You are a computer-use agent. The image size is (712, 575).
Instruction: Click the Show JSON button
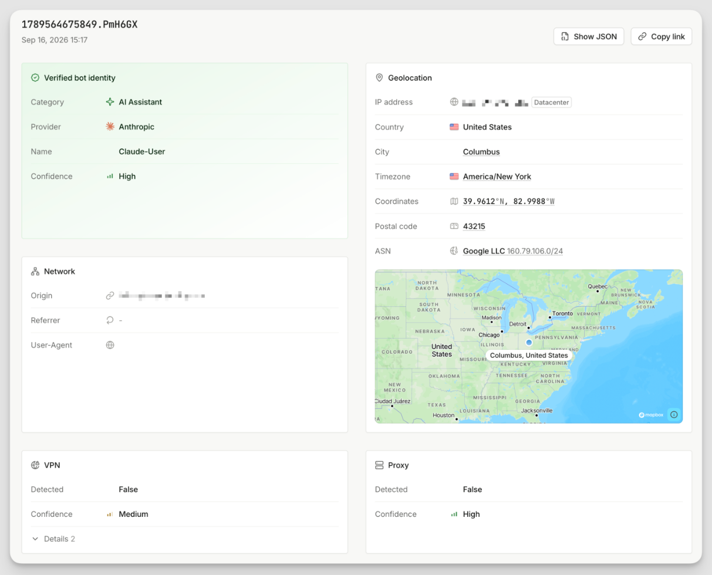click(588, 36)
